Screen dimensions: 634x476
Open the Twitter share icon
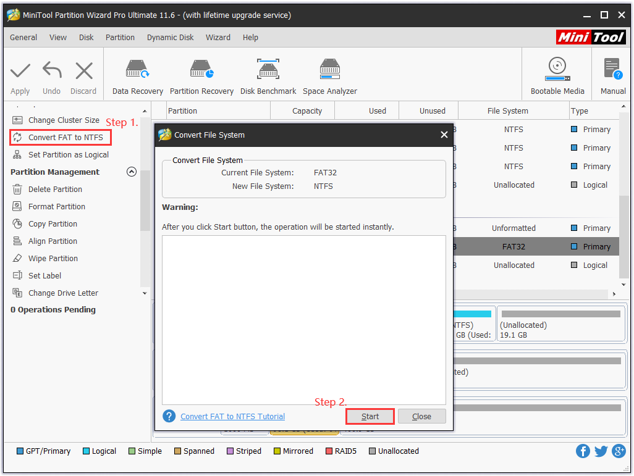pyautogui.click(x=601, y=451)
